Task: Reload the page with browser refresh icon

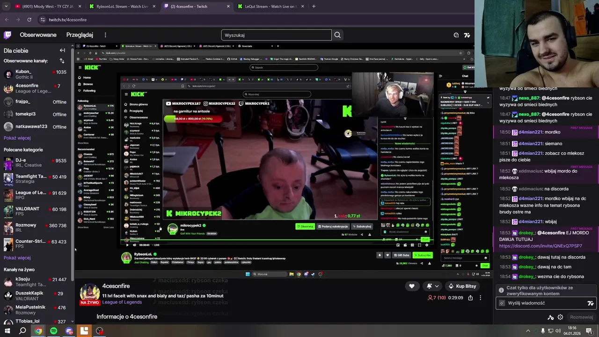Action: pos(29,20)
